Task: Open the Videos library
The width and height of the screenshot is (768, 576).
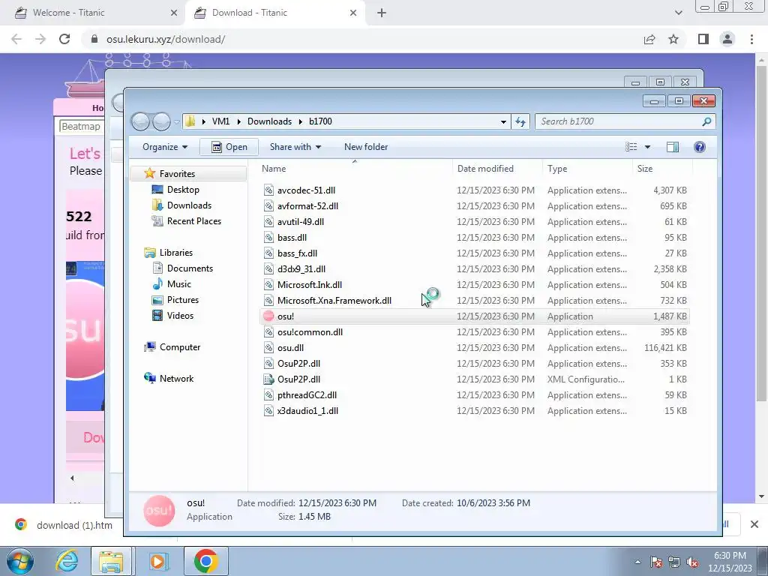Action: (x=180, y=316)
